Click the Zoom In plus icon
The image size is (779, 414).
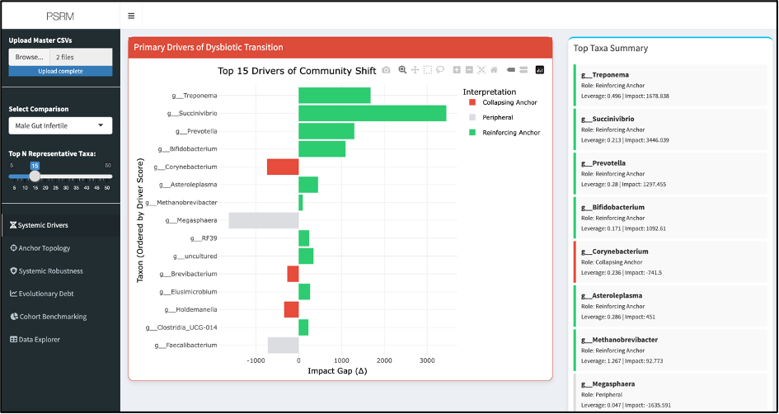tap(457, 70)
